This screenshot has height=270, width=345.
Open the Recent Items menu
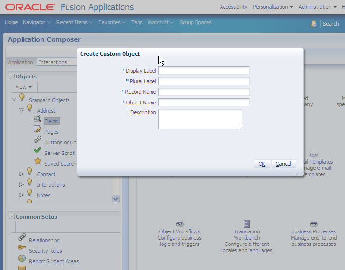coord(74,23)
